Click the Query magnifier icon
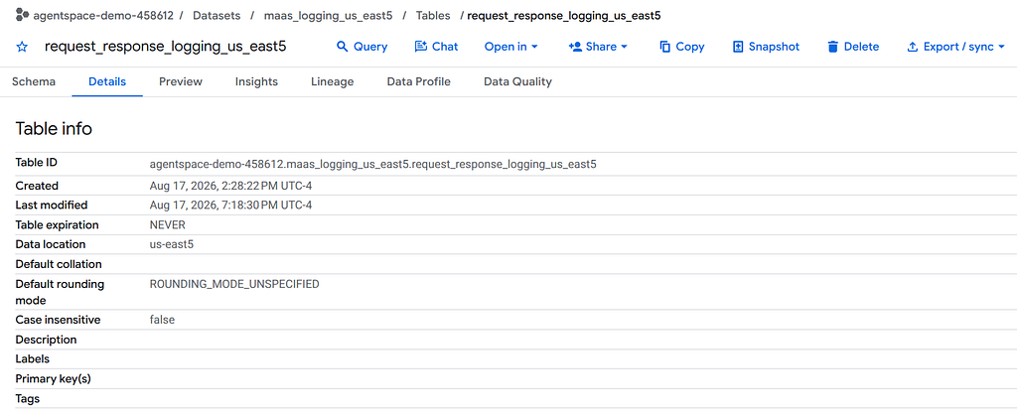1017x416 pixels. coord(343,47)
